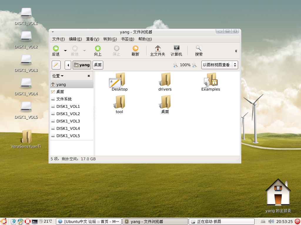Select 桌面 in the places sidebar
Viewport: 301px width, 225px height.
tap(72, 92)
